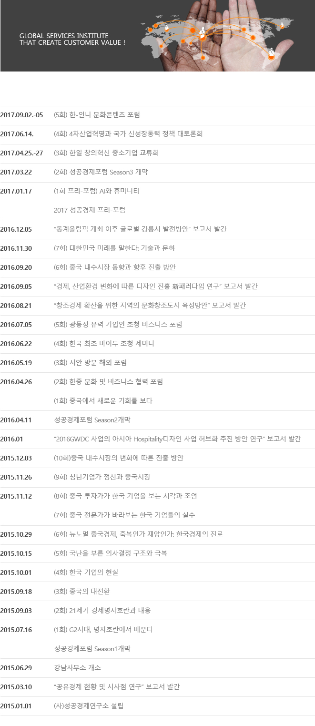Open the (사)성공경제연구소 설립 entry
Screen dimensions: 315x726
click(89, 706)
